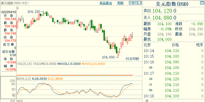Click the 笔 tab at bottom right
This screenshot has height=102, width=205.
coord(147,101)
